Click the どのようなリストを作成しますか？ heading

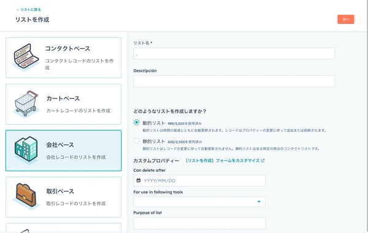pyautogui.click(x=170, y=111)
